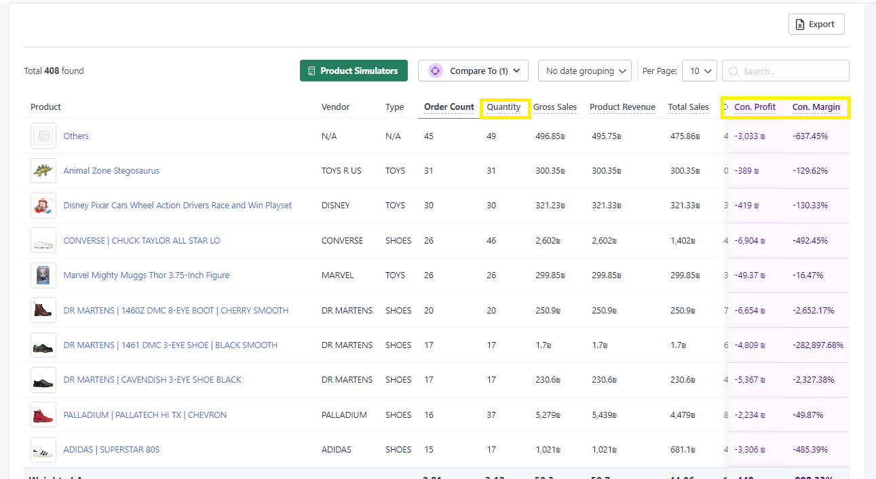This screenshot has height=479, width=876.
Task: Expand the Compare To (1) dropdown
Action: coord(473,71)
